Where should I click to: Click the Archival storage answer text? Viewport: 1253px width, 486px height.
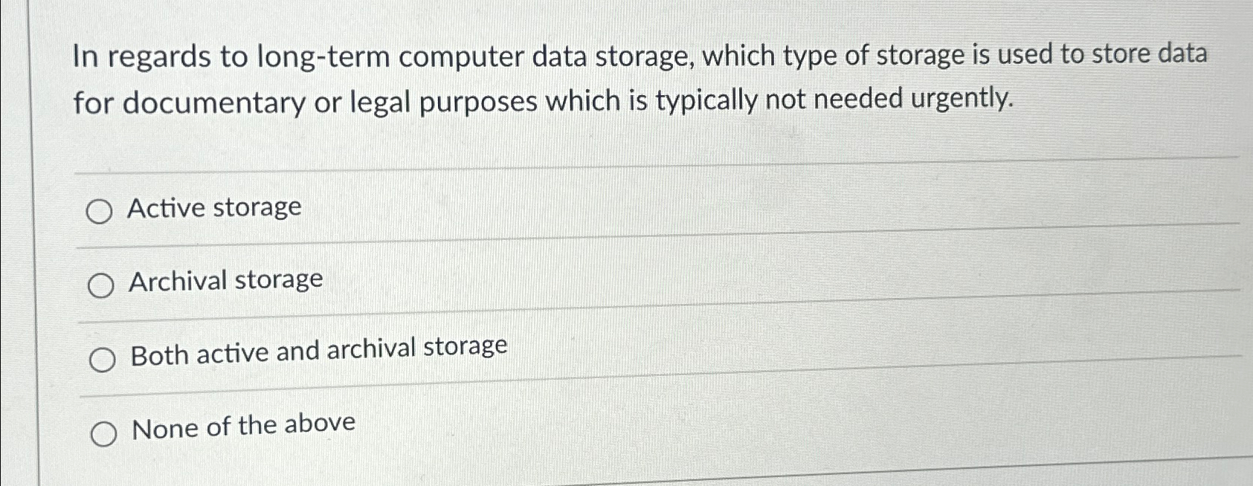coord(225,281)
